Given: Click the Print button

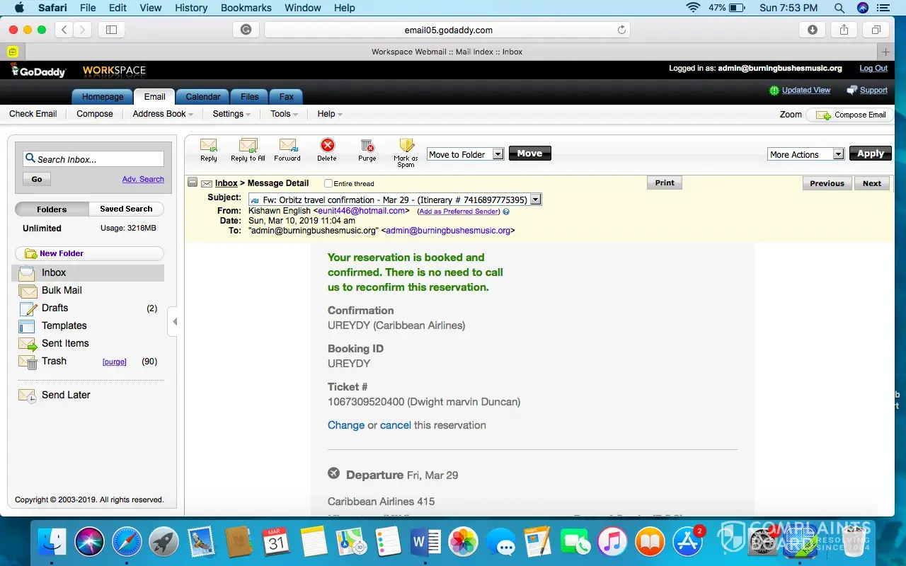Looking at the screenshot, I should click(665, 183).
